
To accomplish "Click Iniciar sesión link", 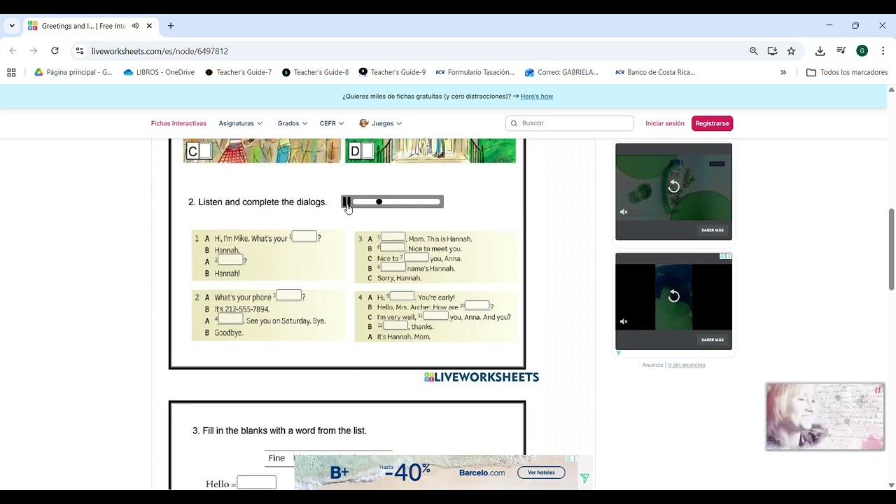I will [665, 123].
